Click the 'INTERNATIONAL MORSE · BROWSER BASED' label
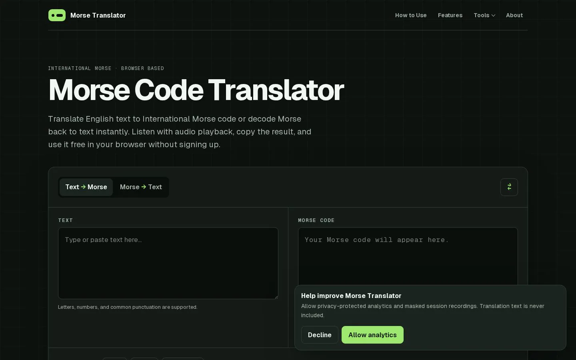Image resolution: width=576 pixels, height=360 pixels. coord(106,68)
